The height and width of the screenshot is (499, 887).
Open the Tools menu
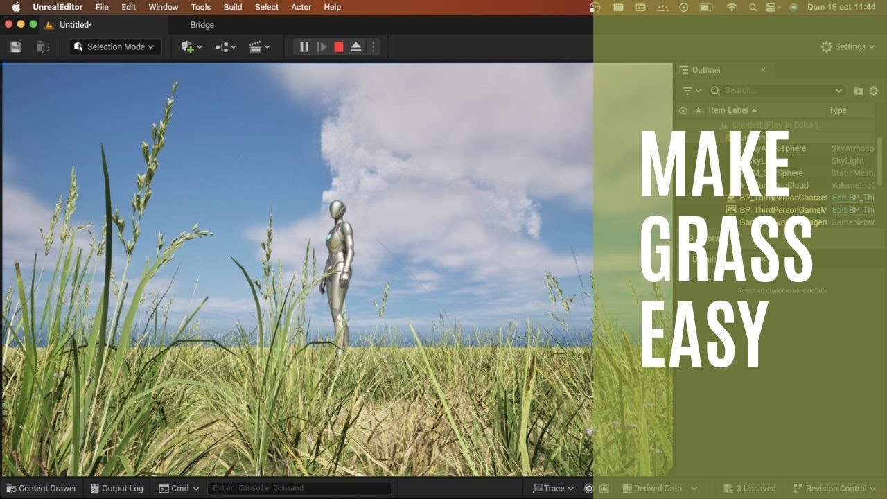(x=201, y=7)
